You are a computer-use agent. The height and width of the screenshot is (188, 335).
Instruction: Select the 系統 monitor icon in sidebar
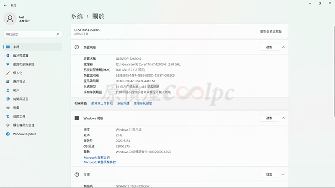[x=8, y=47]
